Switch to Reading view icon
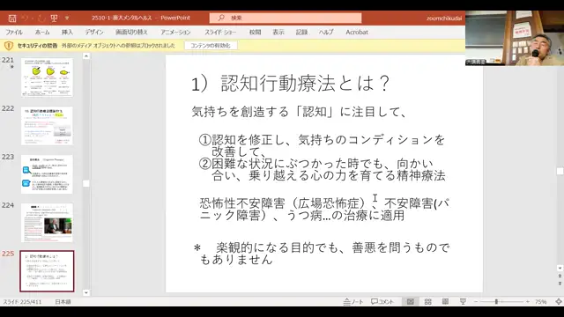Screen dimensions: 564x317 pos(445,301)
